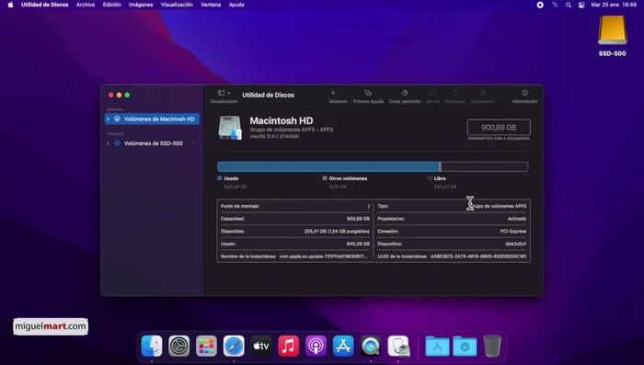The image size is (644, 365).
Task: Open the Downloads folder in Dock
Action: tap(465, 346)
